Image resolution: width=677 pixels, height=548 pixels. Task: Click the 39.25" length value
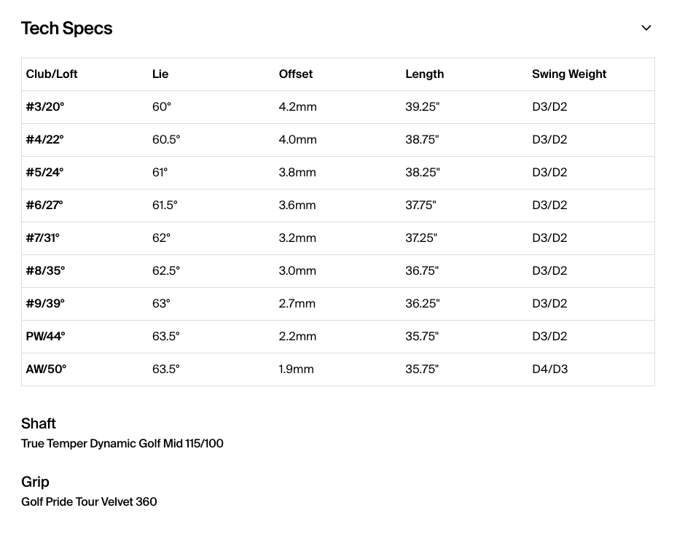[x=422, y=106]
